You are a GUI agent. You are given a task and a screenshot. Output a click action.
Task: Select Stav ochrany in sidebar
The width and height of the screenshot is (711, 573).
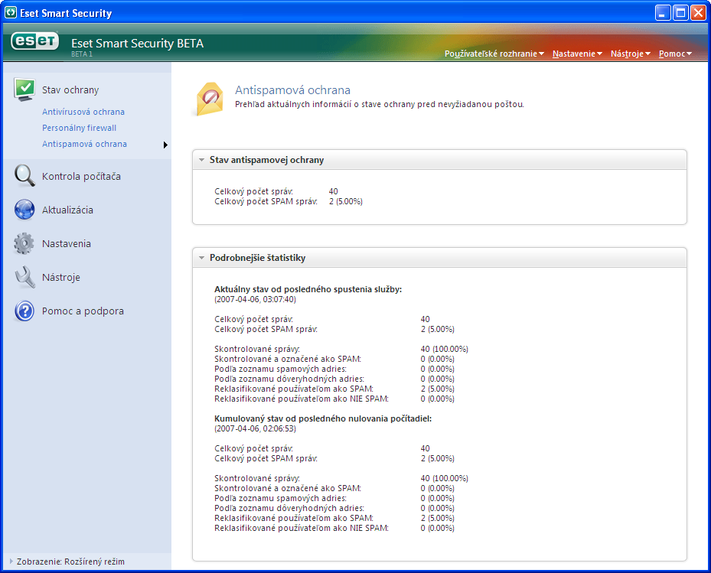[x=70, y=90]
